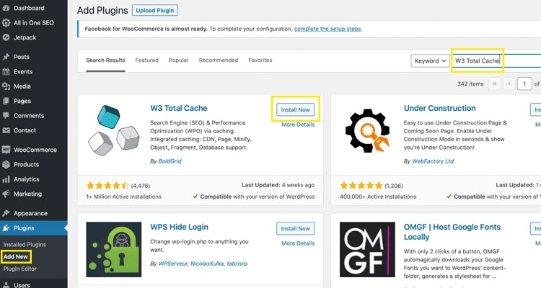
Task: Open tabrisrp author link
Action: (237, 264)
